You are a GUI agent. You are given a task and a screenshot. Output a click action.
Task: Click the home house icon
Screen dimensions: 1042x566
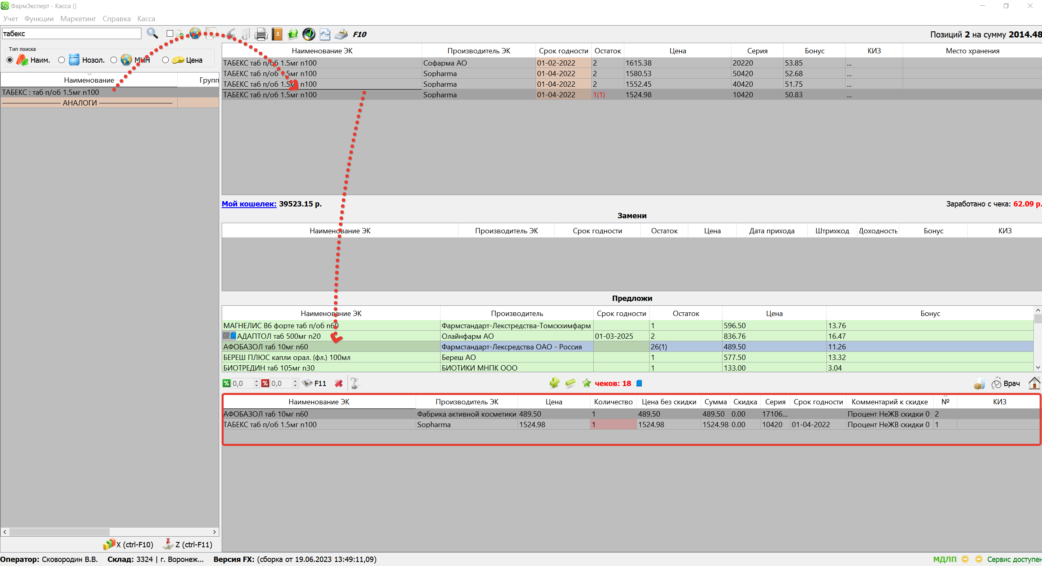click(x=1034, y=383)
